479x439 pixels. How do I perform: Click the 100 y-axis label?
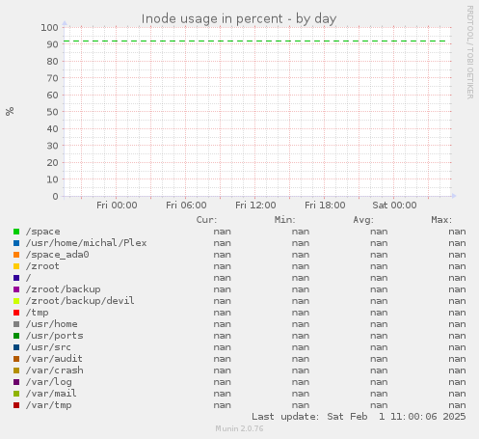pyautogui.click(x=49, y=28)
